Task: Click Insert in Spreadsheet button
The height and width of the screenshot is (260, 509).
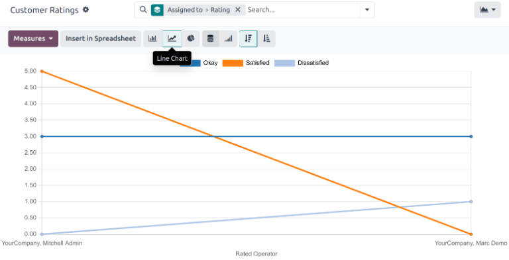Action: pos(101,38)
